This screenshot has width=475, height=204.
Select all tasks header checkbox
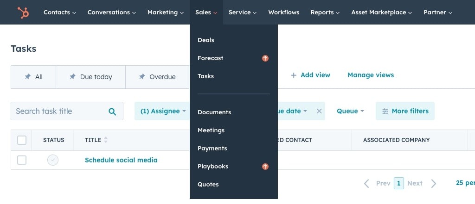22,140
